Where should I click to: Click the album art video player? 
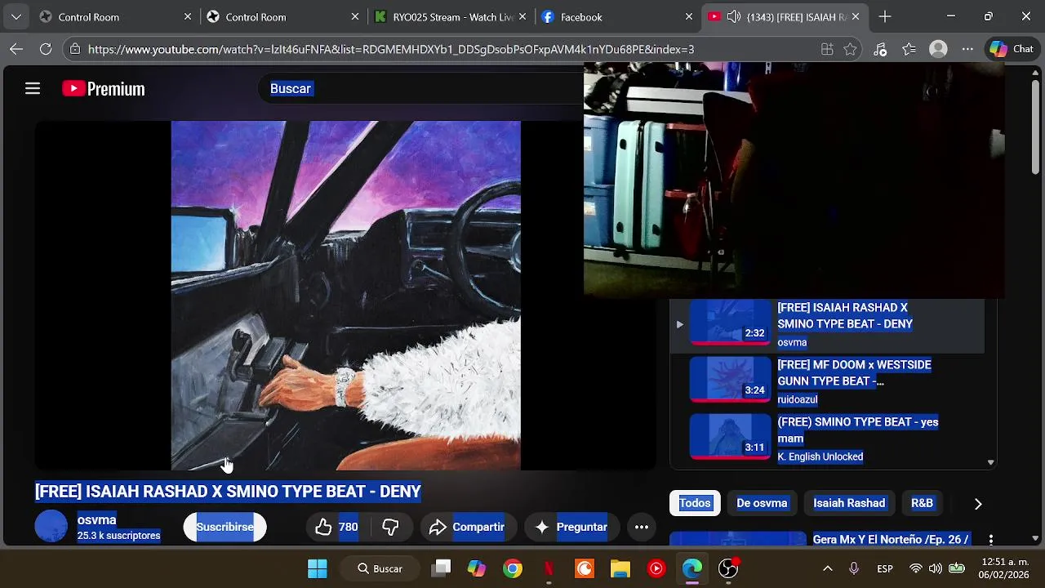click(345, 296)
